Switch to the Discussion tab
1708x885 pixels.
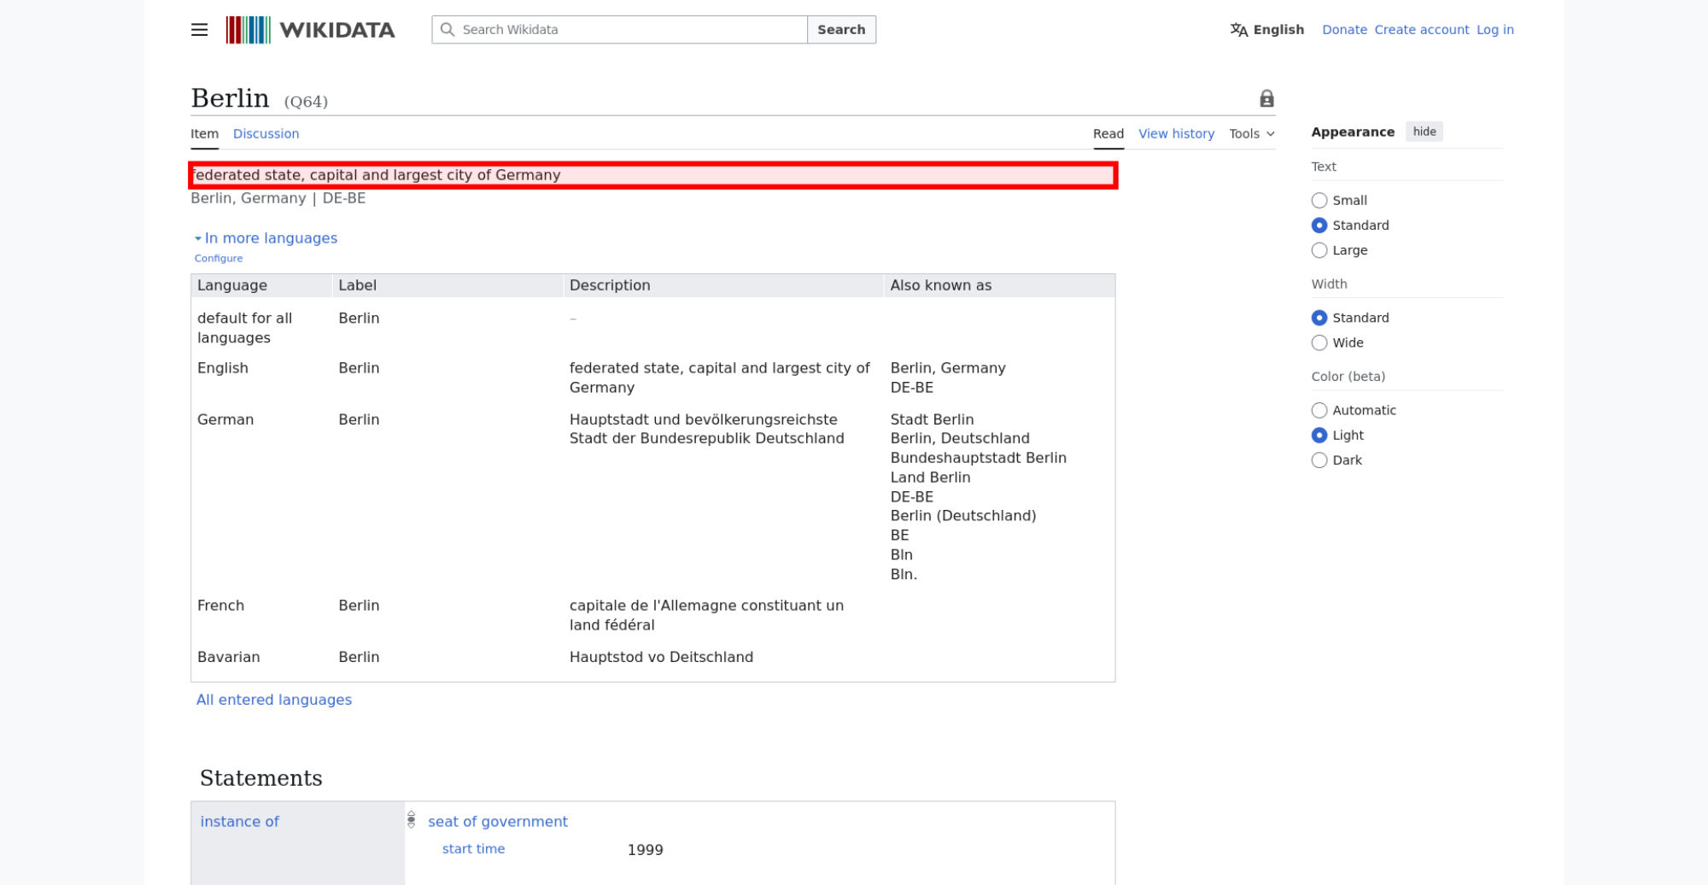[266, 134]
